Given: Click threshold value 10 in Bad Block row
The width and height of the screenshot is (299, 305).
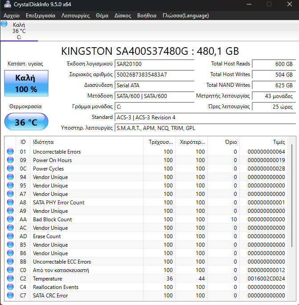Looking at the screenshot, I should (x=234, y=219).
